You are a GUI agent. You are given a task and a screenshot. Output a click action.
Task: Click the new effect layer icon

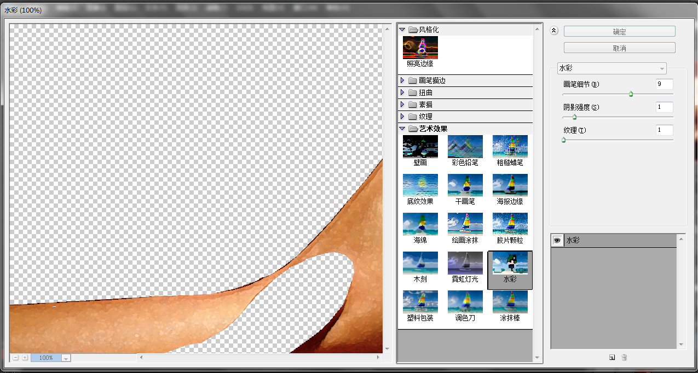612,357
